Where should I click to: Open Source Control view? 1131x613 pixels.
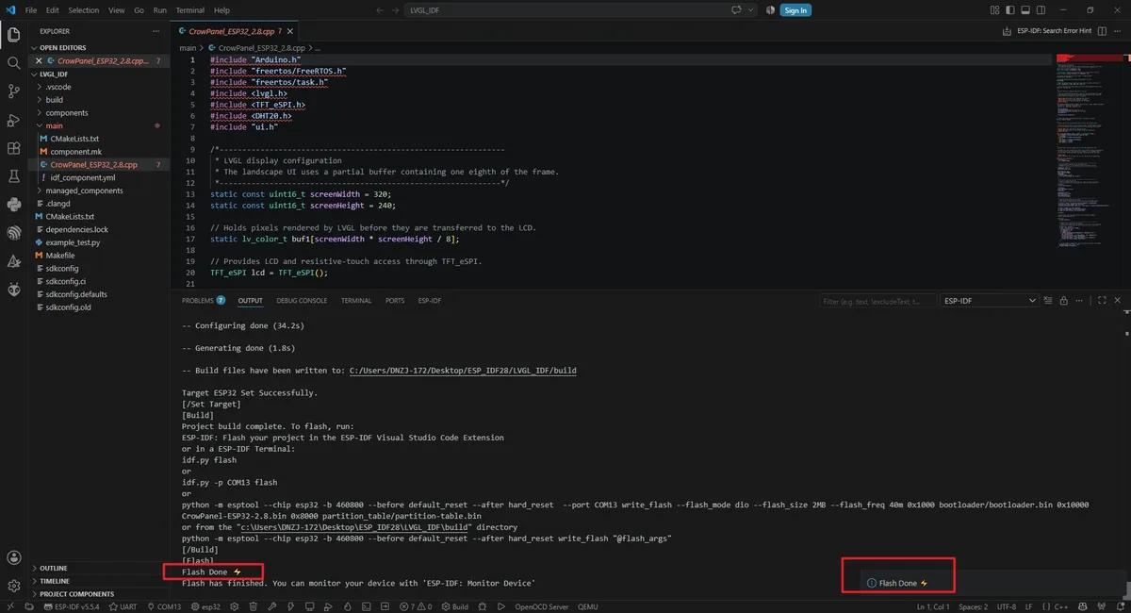pyautogui.click(x=13, y=91)
